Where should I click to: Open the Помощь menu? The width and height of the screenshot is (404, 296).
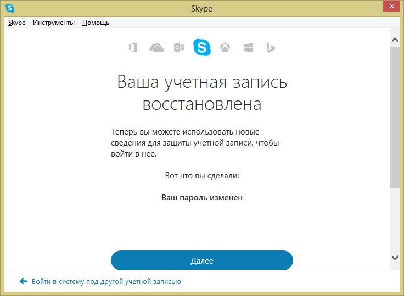coord(96,23)
